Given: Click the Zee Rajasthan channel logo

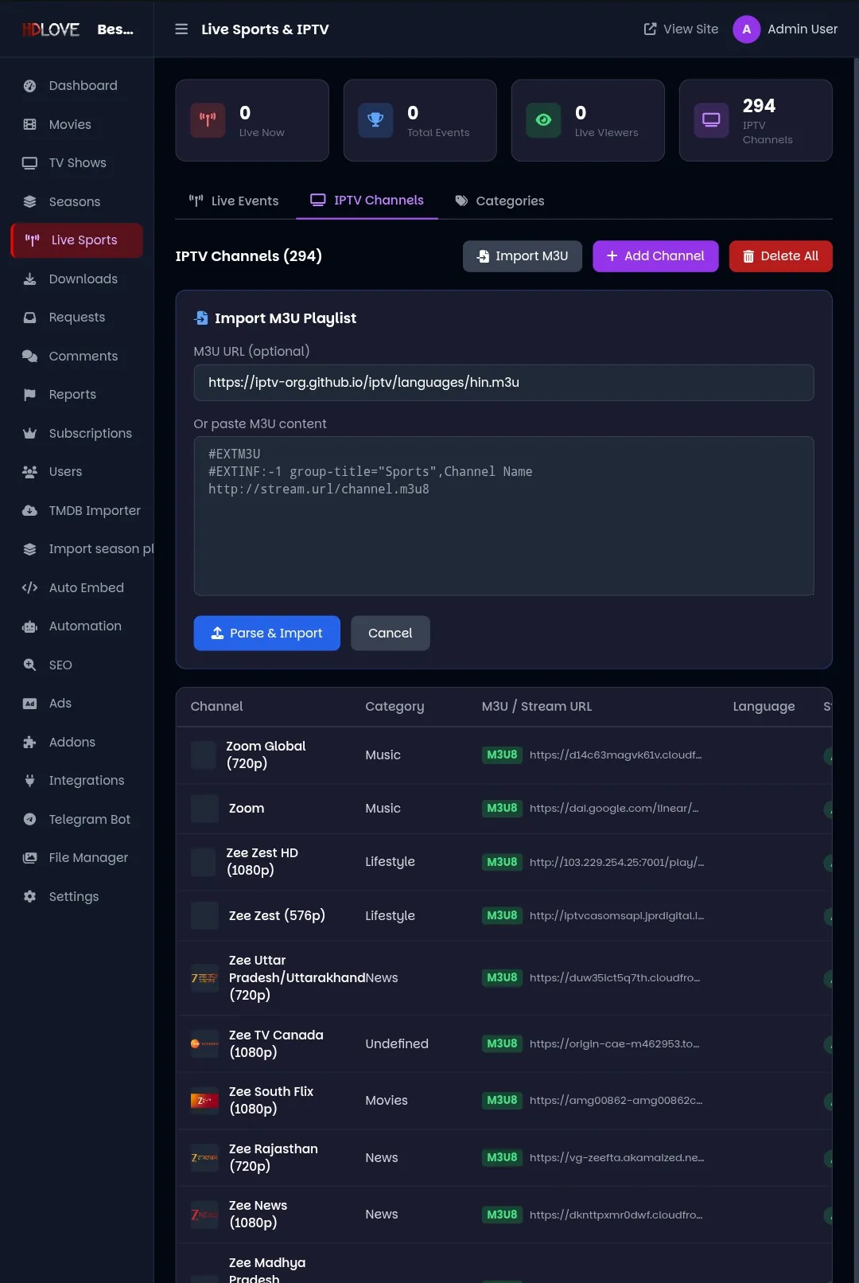Looking at the screenshot, I should point(204,1158).
